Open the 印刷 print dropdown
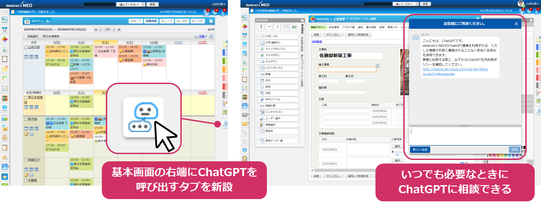 [203, 36]
